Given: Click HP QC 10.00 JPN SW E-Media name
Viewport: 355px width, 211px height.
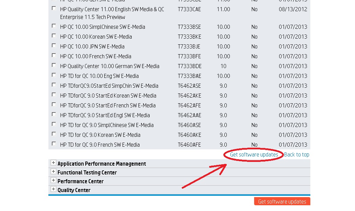Looking at the screenshot, I should [x=92, y=46].
